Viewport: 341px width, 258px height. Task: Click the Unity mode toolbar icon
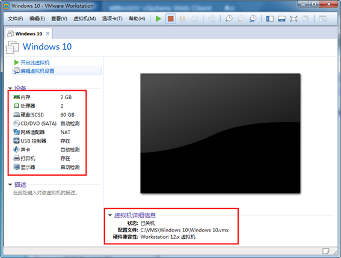(x=306, y=19)
